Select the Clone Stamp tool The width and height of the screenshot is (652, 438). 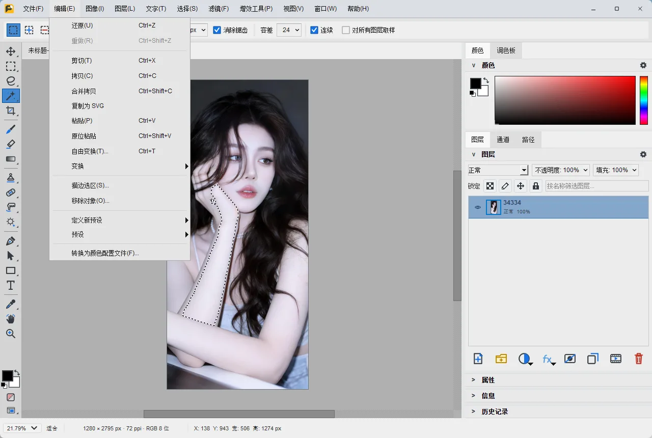[11, 178]
